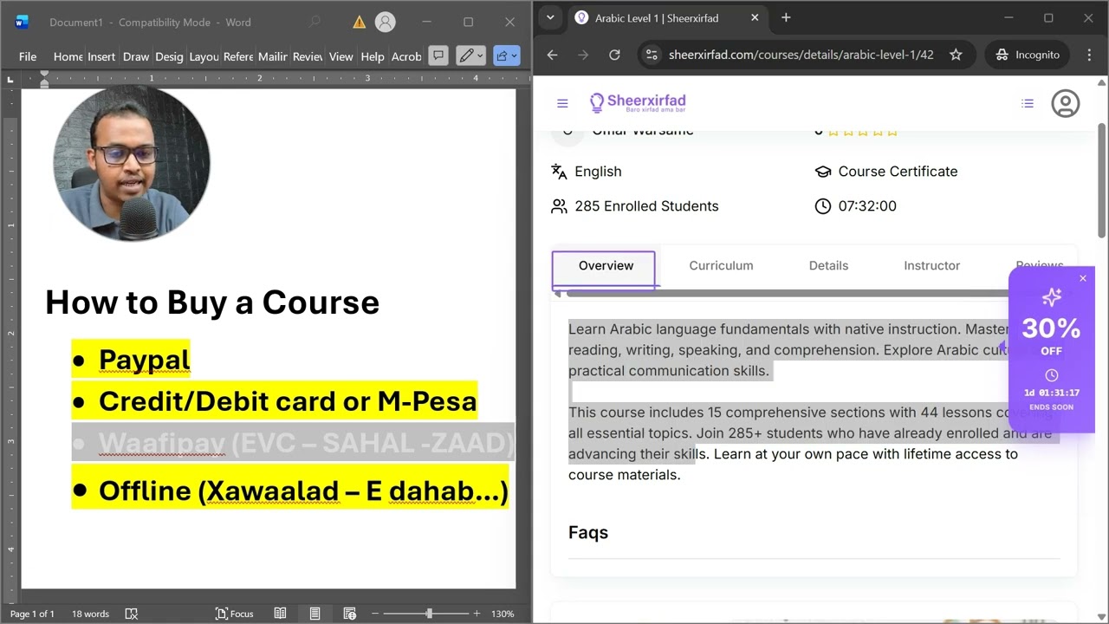1109x624 pixels.
Task: Open the File menu in Word
Action: (28, 56)
